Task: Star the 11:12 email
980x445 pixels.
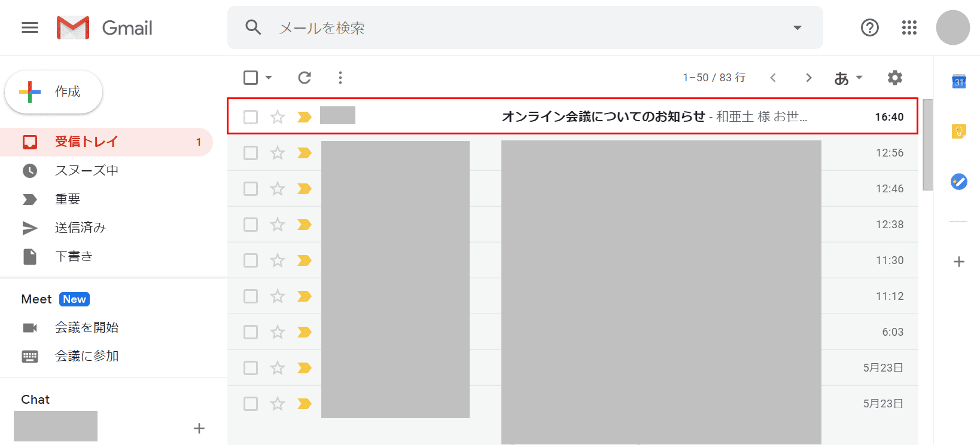Action: [278, 296]
